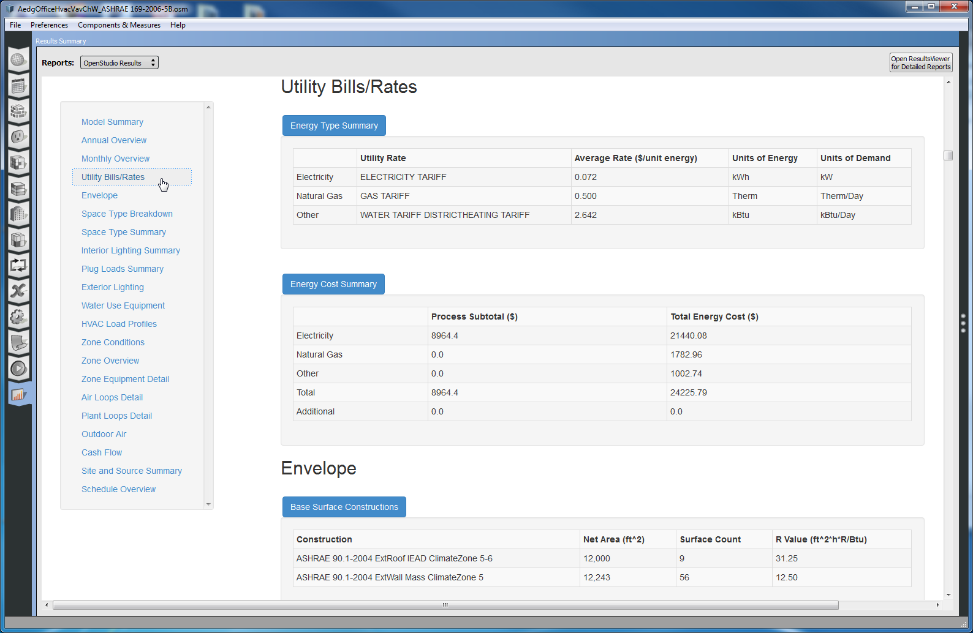
Task: View Zone Equipment Detail link
Action: (x=125, y=379)
